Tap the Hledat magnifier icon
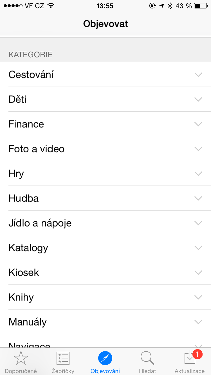 [x=147, y=358]
